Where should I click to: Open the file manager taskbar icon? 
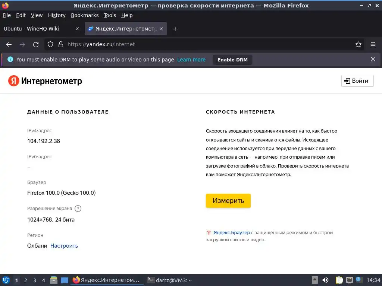coord(54,280)
